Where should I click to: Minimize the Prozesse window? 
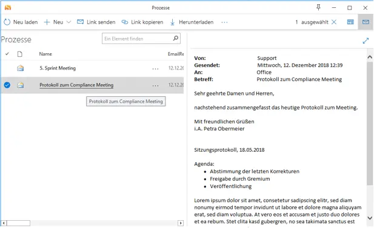click(x=334, y=8)
